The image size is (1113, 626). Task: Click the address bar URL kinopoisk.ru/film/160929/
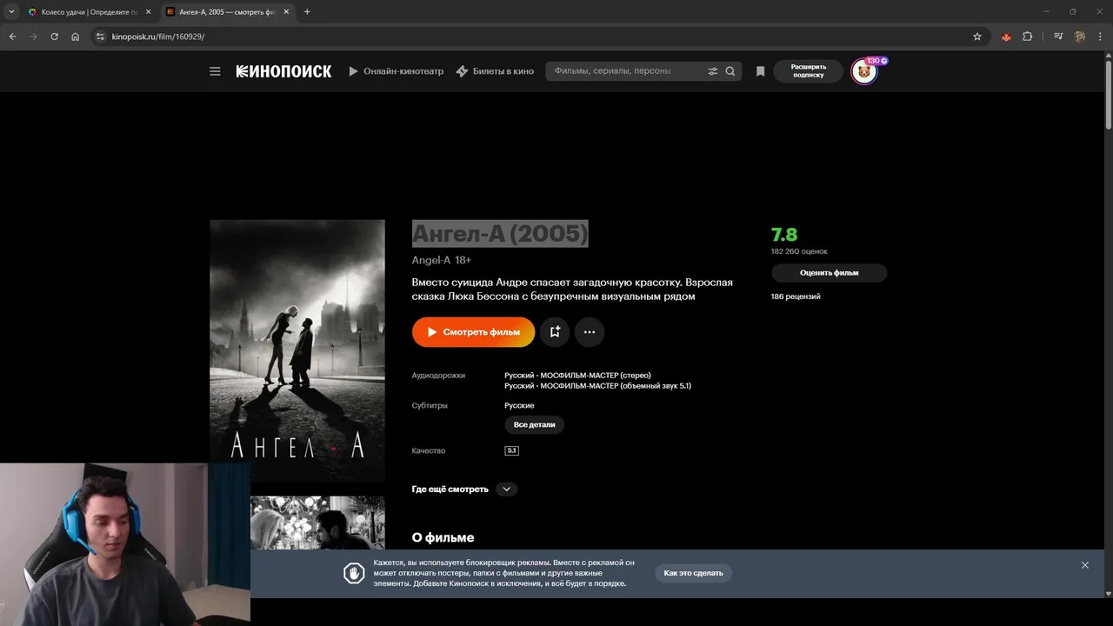(158, 37)
